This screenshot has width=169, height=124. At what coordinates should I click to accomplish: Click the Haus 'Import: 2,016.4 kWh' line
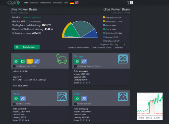pyautogui.click(x=21, y=111)
